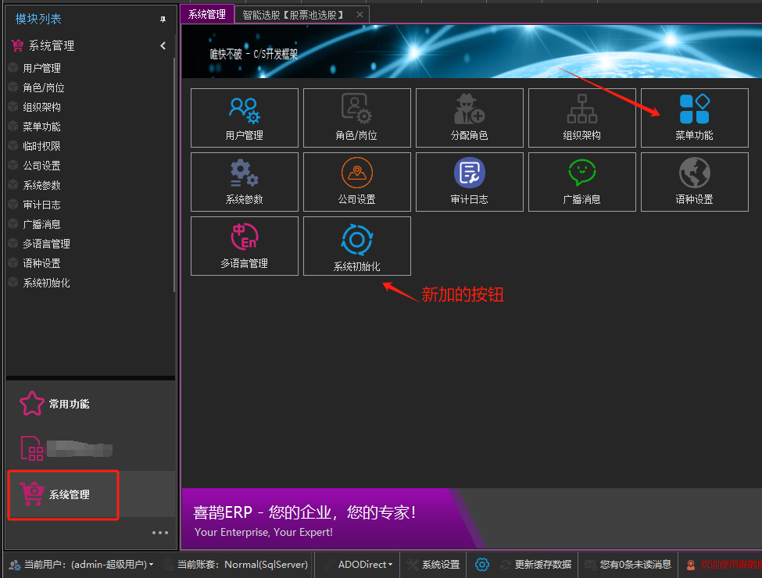Select 多语言管理 in the module tree

(x=47, y=244)
